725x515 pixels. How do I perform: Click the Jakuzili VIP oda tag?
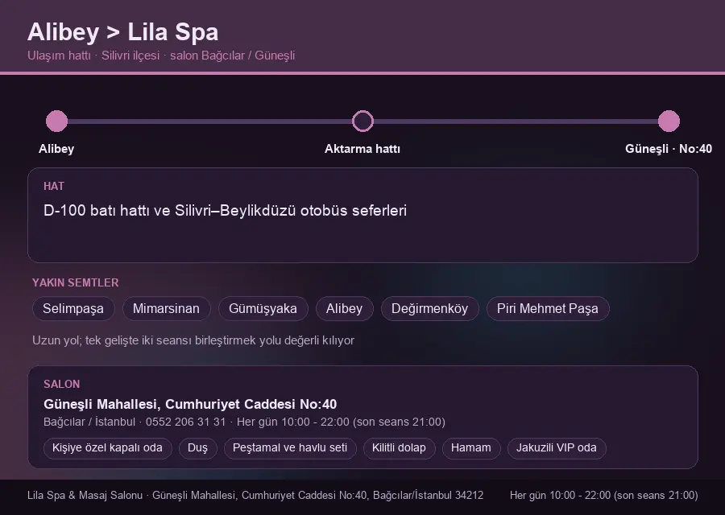pos(556,448)
